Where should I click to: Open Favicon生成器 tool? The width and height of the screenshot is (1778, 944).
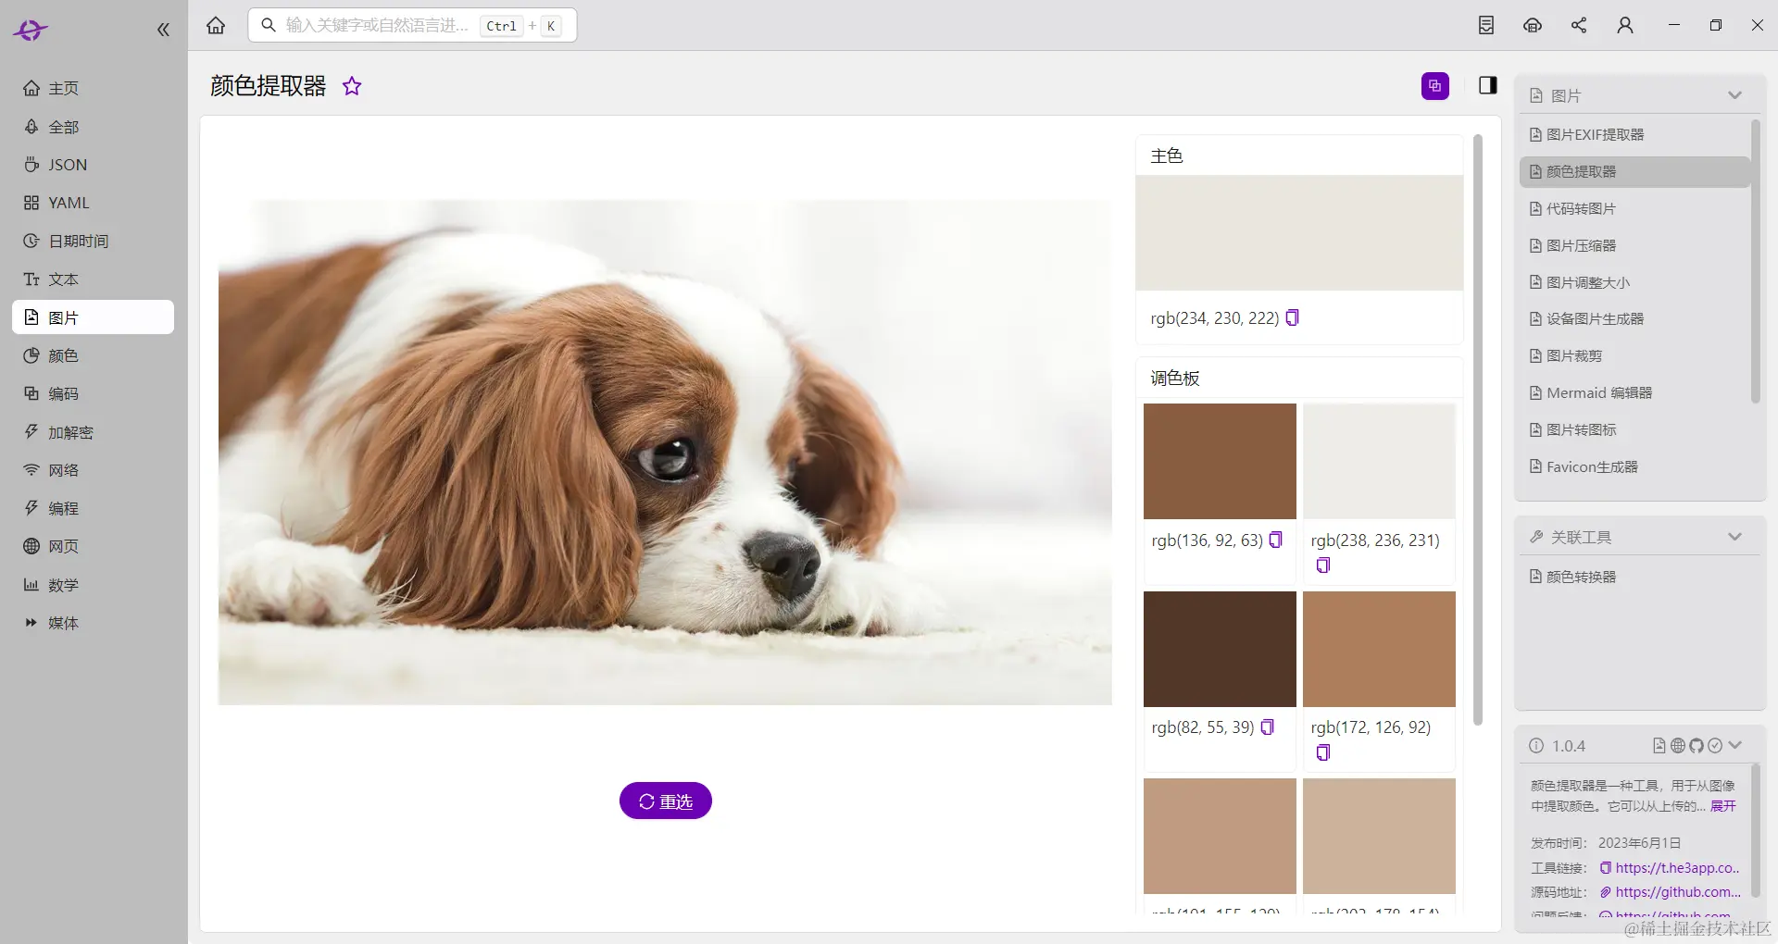point(1634,467)
